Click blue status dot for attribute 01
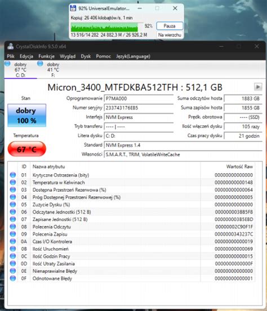 point(13,175)
